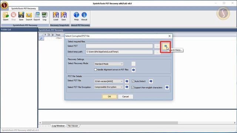Screen dimensions: 237x133
Task: Click the SysInfoTools application logo button
Action: (4, 5)
